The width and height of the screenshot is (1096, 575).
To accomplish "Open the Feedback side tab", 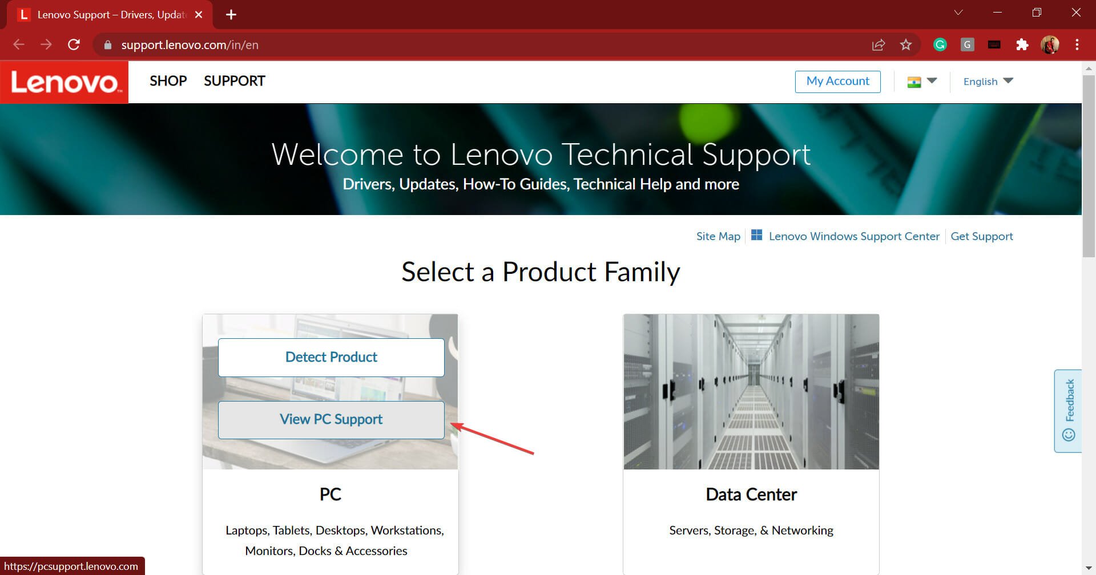I will click(1068, 411).
